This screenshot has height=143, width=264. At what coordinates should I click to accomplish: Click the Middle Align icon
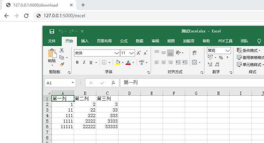163,53
